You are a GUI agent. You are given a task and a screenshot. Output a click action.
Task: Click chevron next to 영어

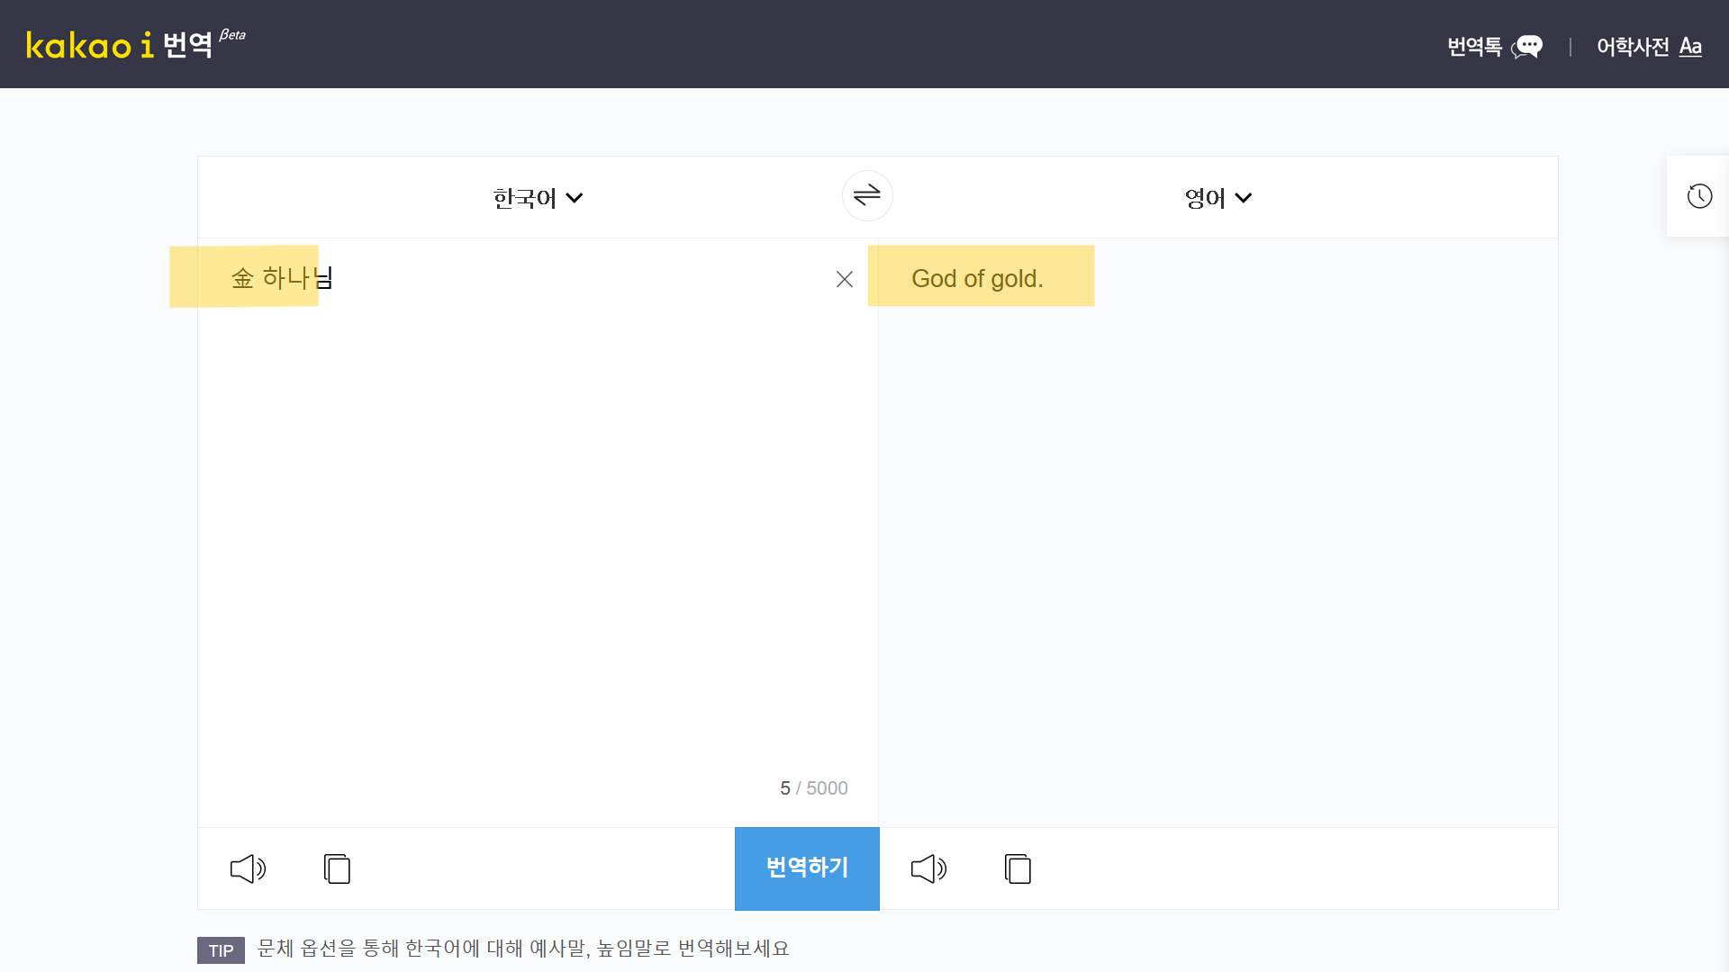[x=1244, y=198]
